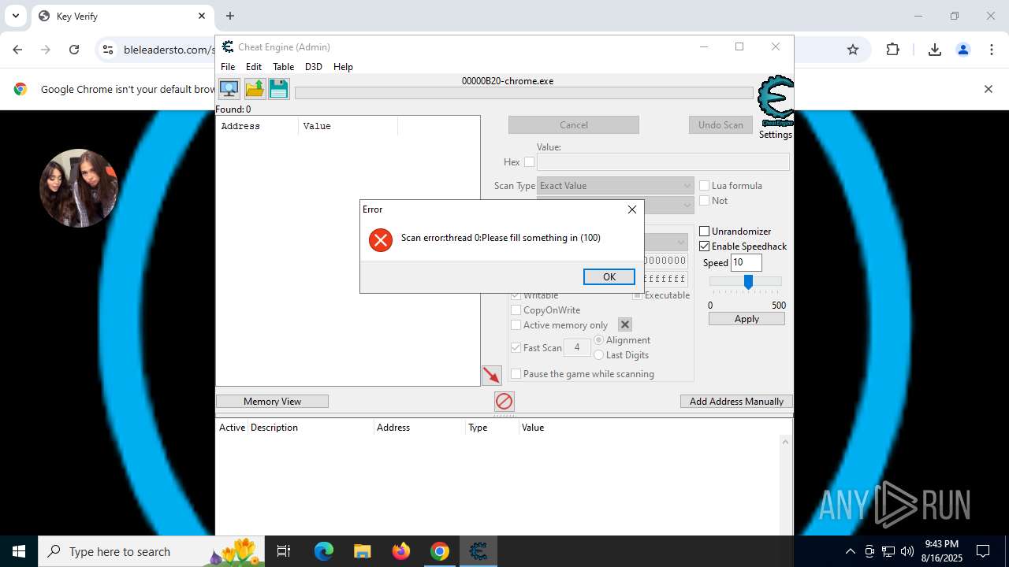Dismiss the Error dialog with X
Screen dimensions: 1009x567
(632, 209)
